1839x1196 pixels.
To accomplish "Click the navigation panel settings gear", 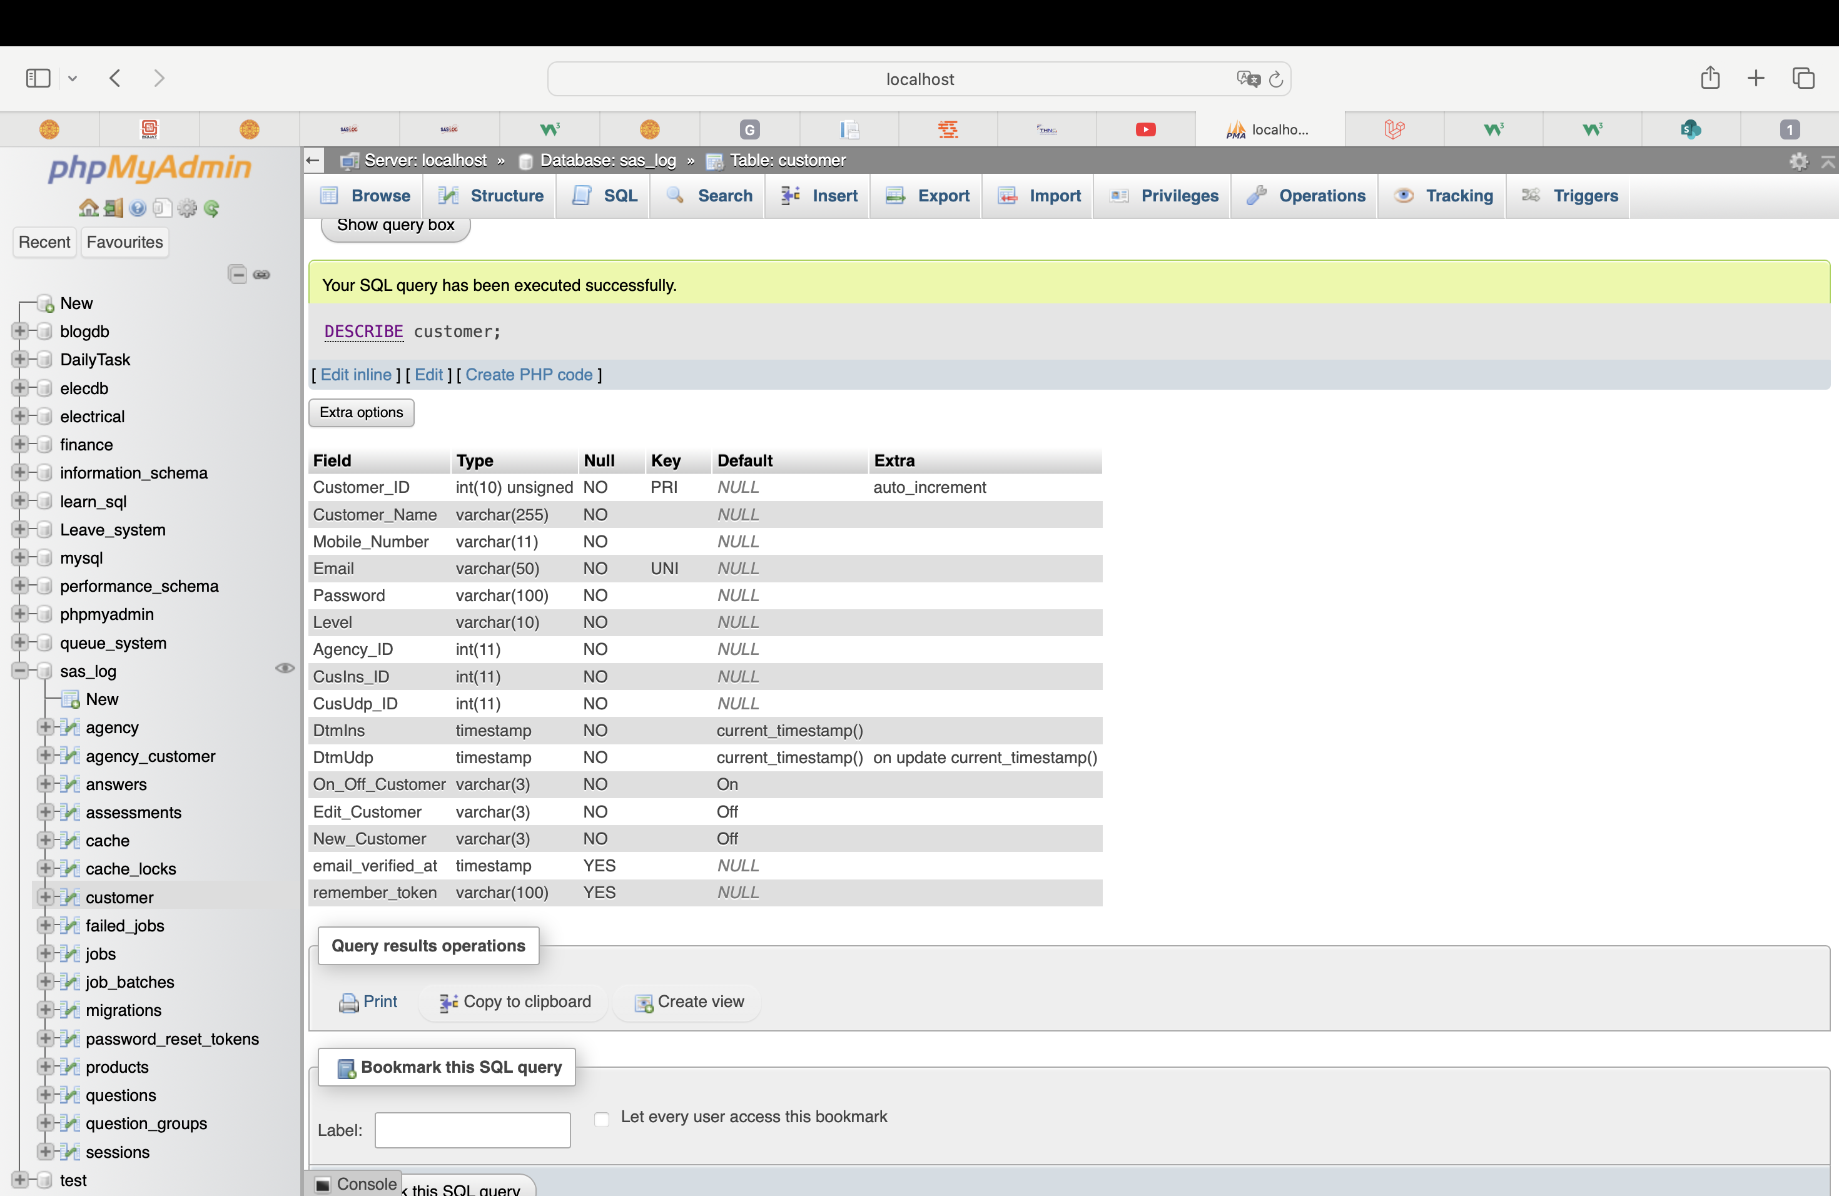I will click(x=187, y=208).
